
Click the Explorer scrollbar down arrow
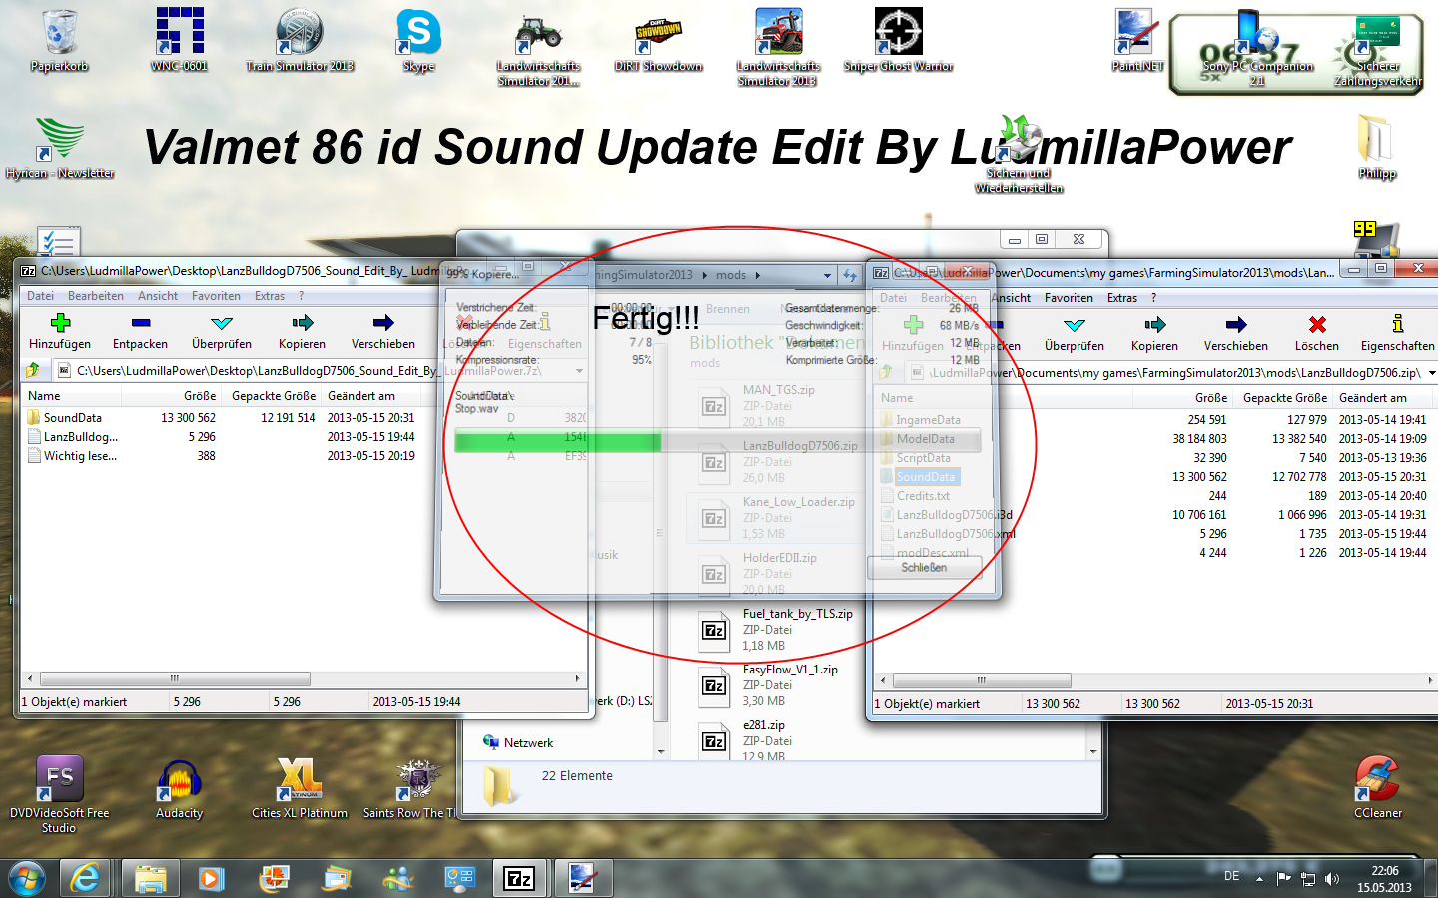tap(1093, 752)
